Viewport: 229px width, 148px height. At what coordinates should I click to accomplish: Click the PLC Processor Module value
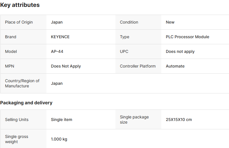point(187,37)
